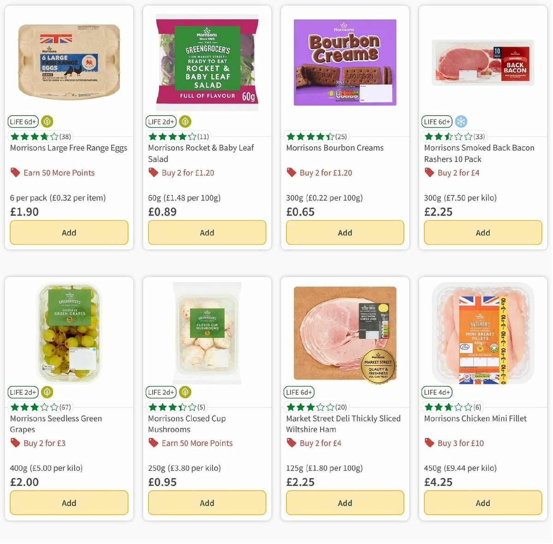This screenshot has height=544, width=553.
Task: Click the red tag icon beside Buy 3 for £10
Action: point(429,443)
